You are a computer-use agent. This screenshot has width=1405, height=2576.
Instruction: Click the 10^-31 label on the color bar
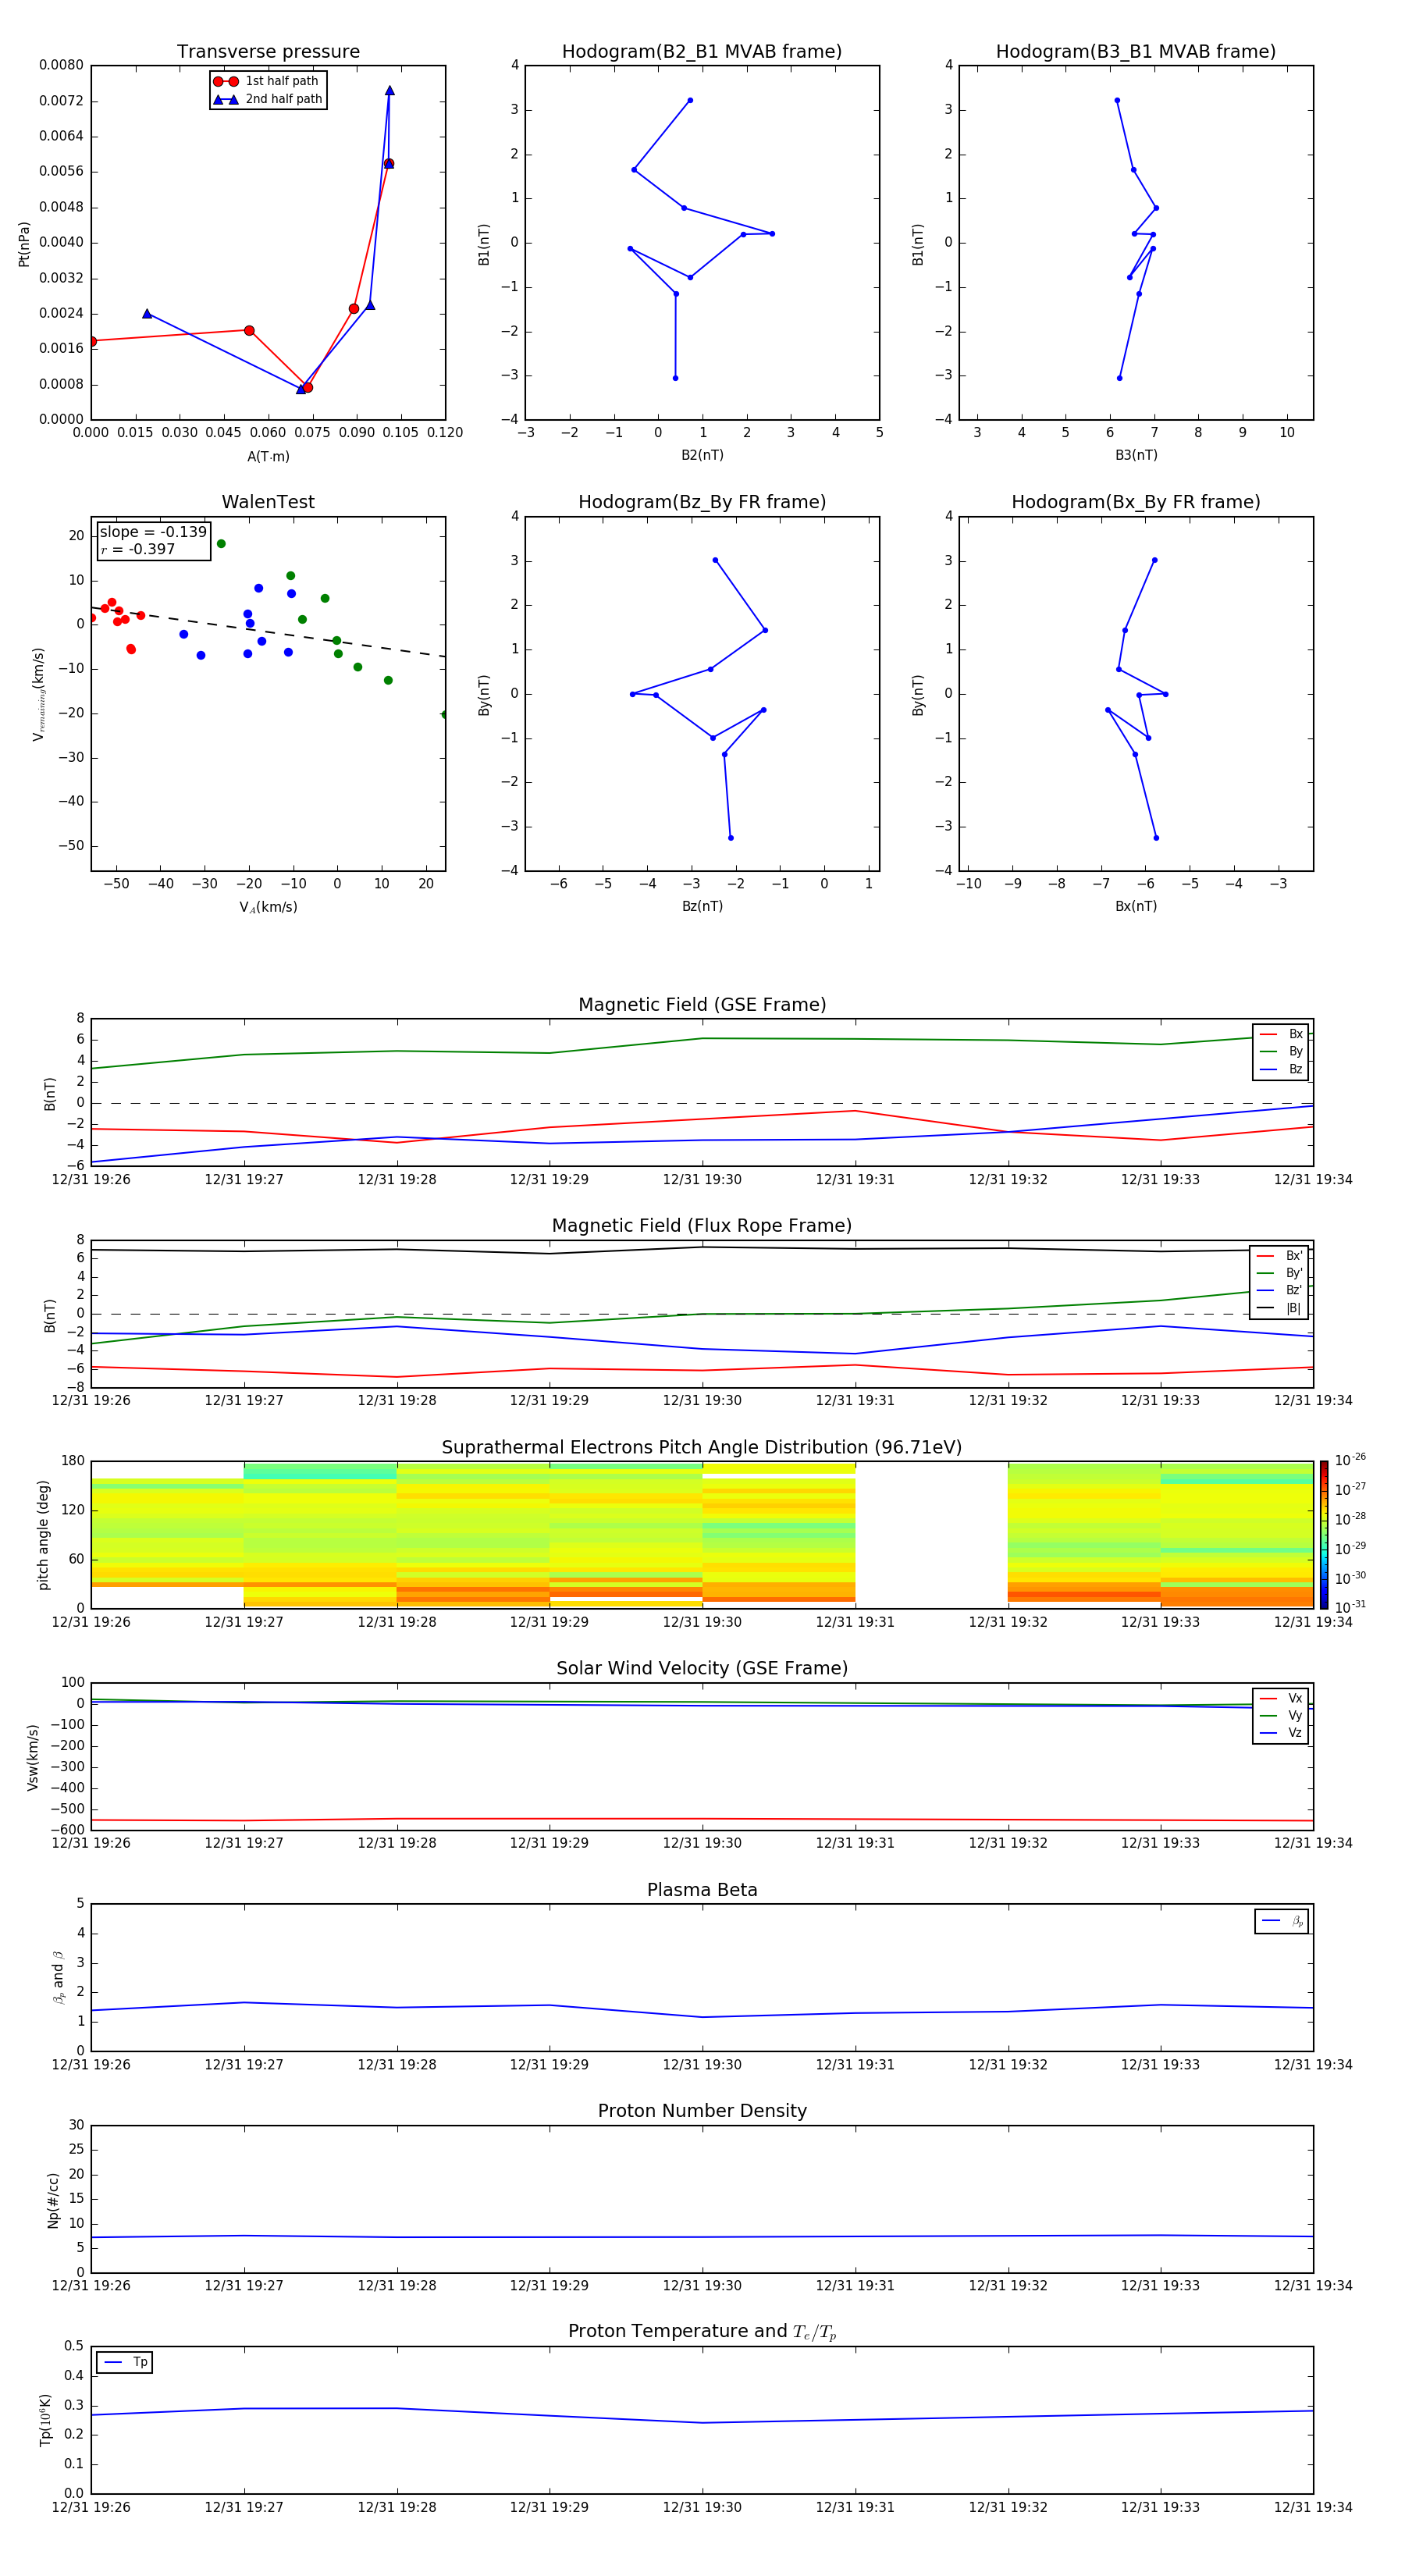[x=1350, y=1607]
